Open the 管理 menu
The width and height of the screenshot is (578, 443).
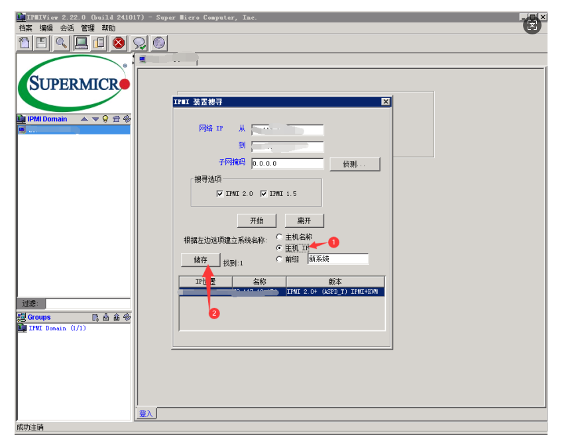(x=87, y=28)
